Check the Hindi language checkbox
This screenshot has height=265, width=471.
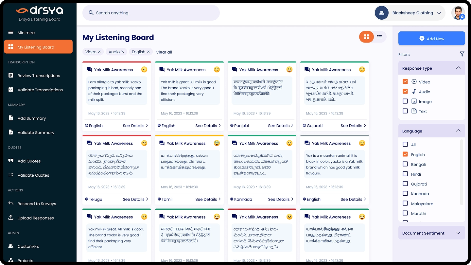coord(405,174)
